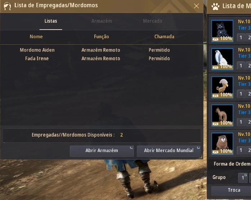Image resolution: width=251 pixels, height=200 pixels.
Task: Switch to the Armazém tab
Action: 102,21
